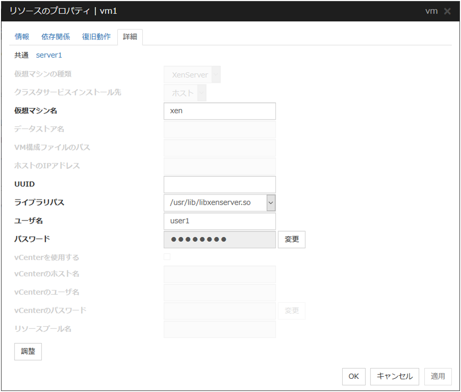Switch to the server1 sub-tab

tap(49, 55)
